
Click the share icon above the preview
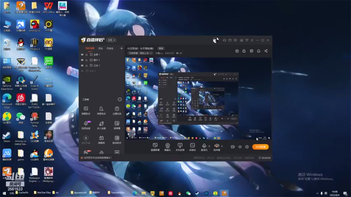coord(266,51)
